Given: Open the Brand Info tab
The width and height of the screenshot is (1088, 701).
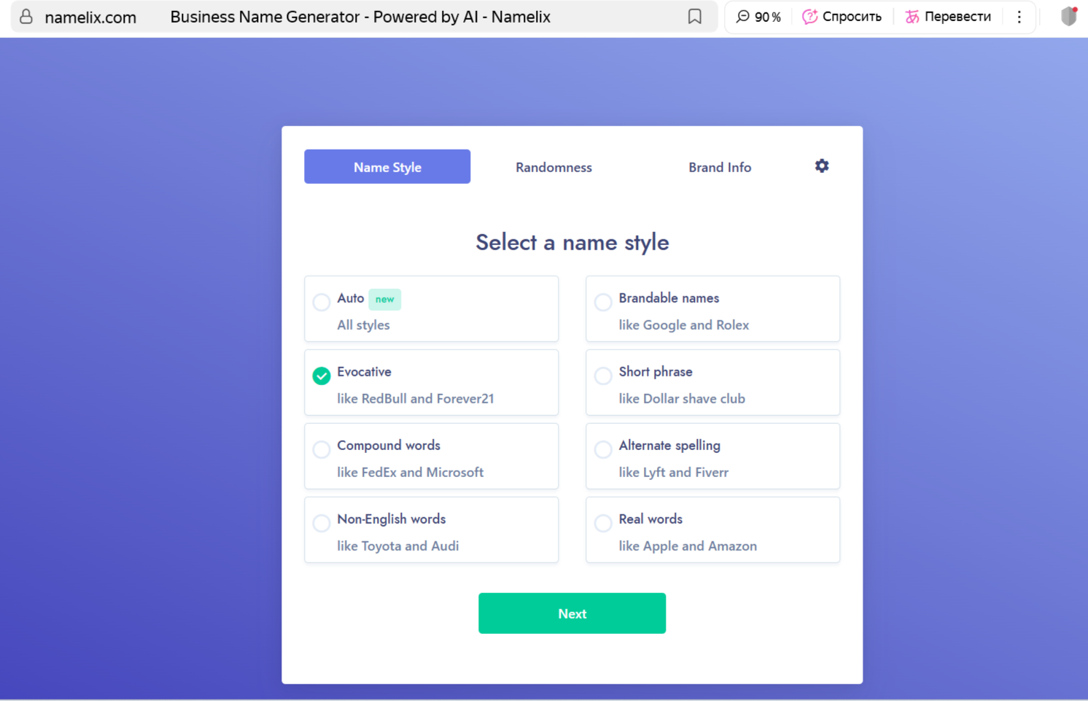Looking at the screenshot, I should (719, 167).
